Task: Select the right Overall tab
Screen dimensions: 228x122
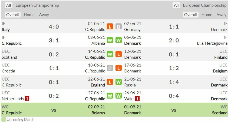Action: click(190, 15)
